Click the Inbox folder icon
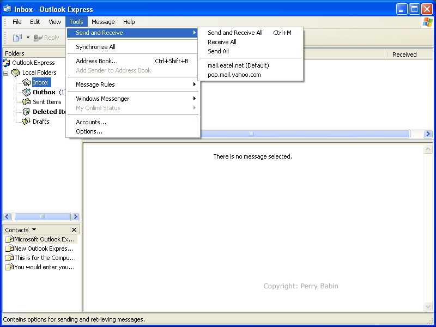The height and width of the screenshot is (327, 436). coord(26,82)
